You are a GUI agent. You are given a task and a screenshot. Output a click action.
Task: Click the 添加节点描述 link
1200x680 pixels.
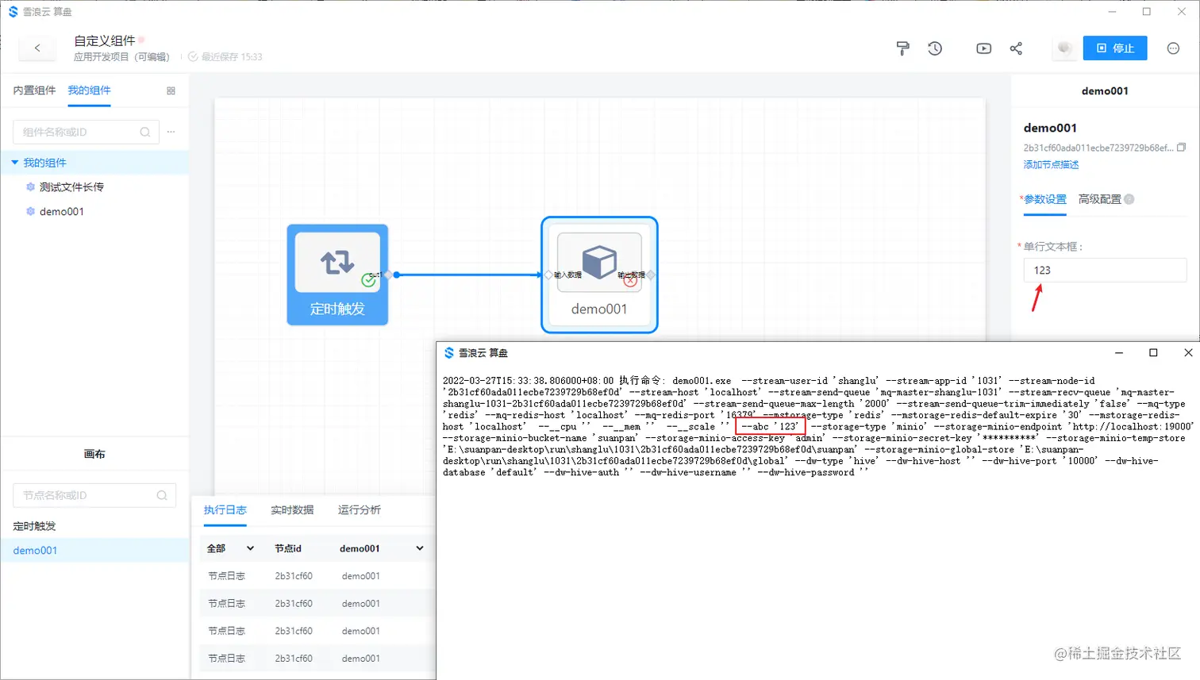coord(1051,165)
